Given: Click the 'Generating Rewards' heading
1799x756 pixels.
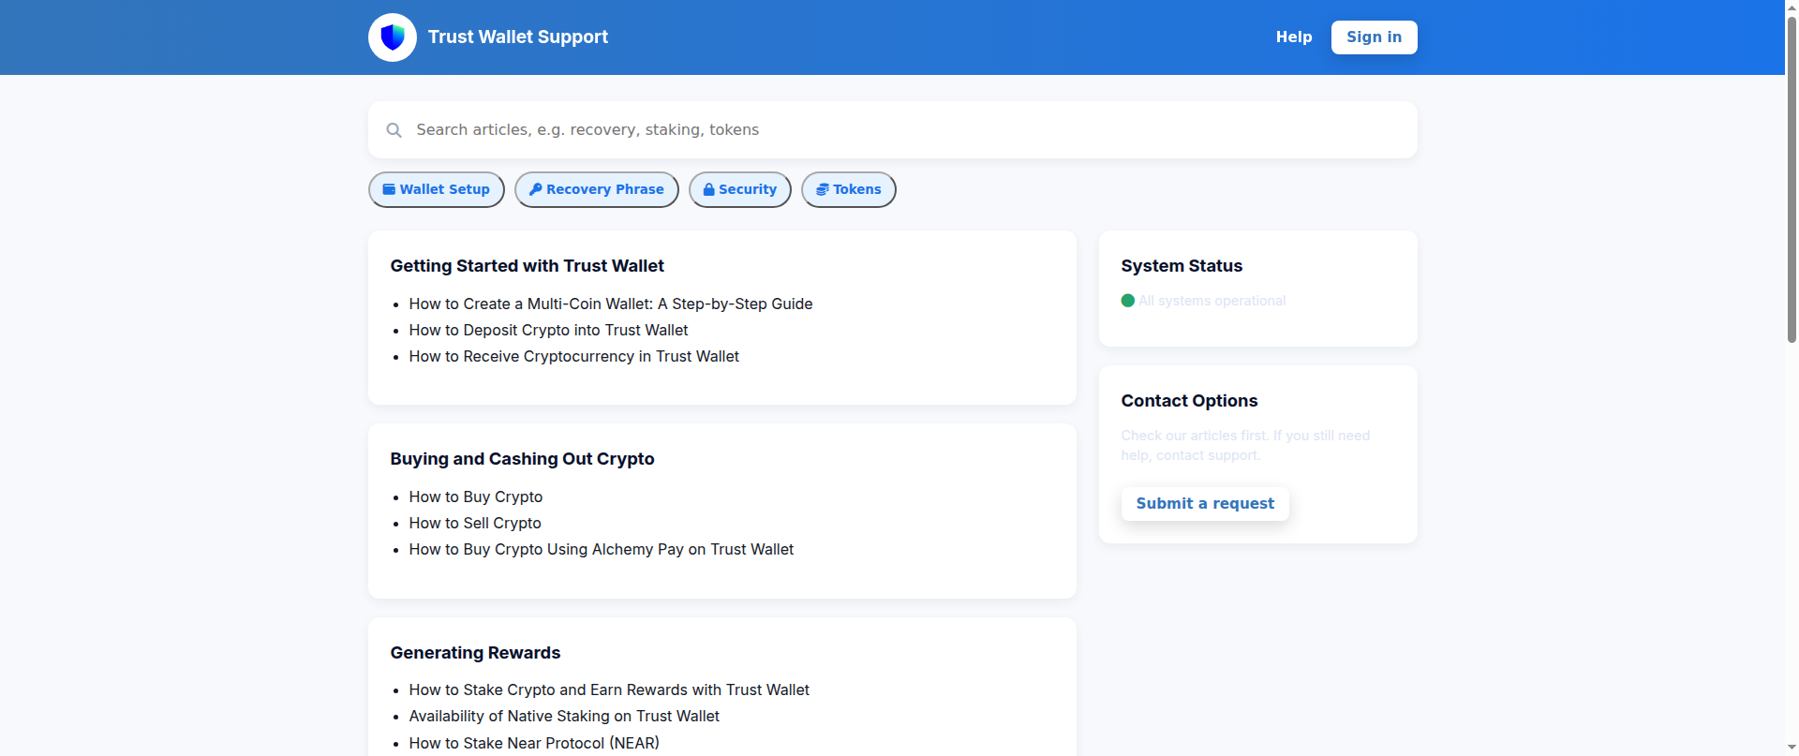Looking at the screenshot, I should click(476, 653).
